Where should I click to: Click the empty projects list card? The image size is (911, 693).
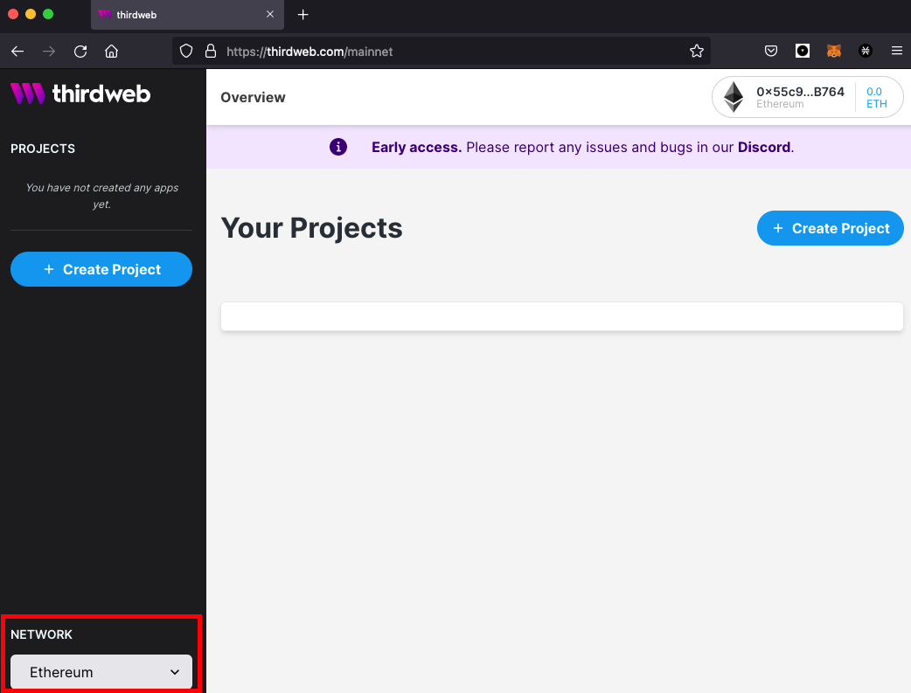(x=562, y=316)
